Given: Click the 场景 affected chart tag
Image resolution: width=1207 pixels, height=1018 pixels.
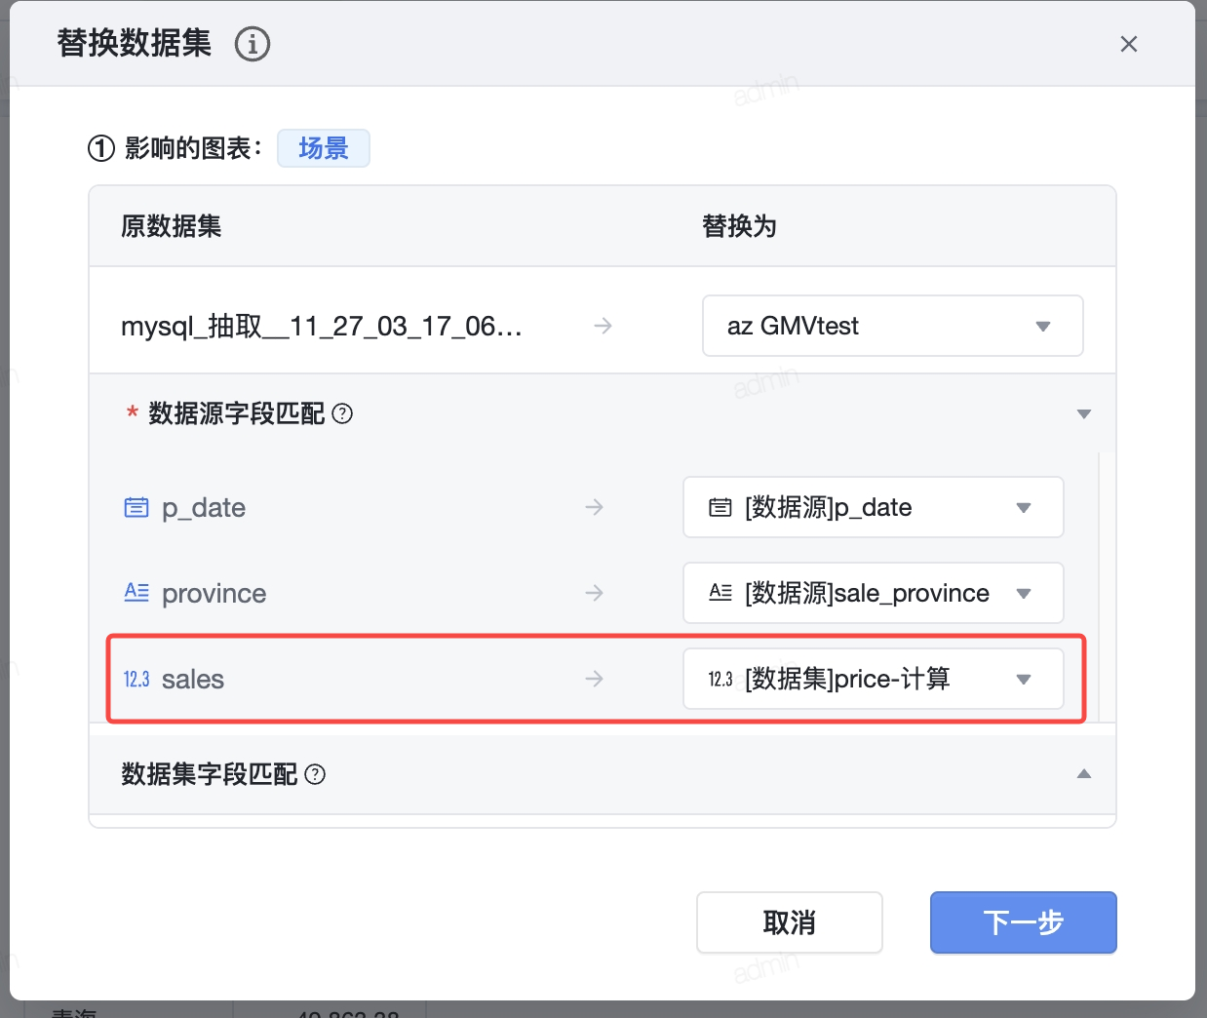Looking at the screenshot, I should point(323,148).
